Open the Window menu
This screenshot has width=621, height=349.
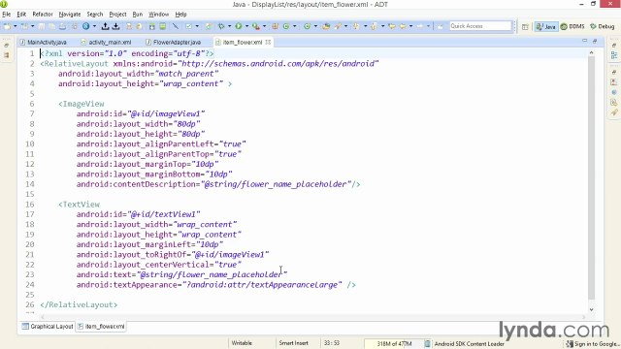tap(158, 15)
